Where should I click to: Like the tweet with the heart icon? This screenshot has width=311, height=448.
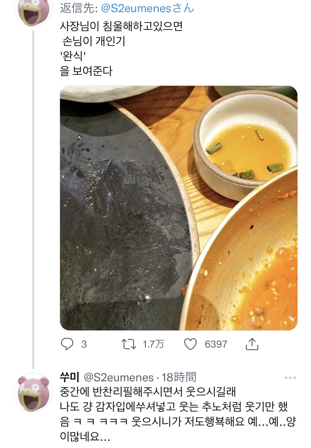pyautogui.click(x=190, y=344)
